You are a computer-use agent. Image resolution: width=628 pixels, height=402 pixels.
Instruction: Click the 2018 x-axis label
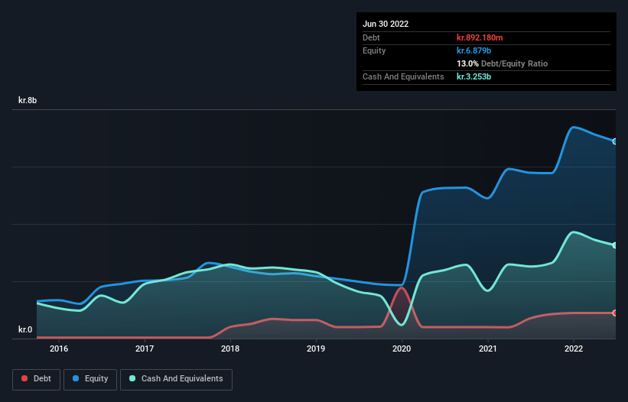230,349
